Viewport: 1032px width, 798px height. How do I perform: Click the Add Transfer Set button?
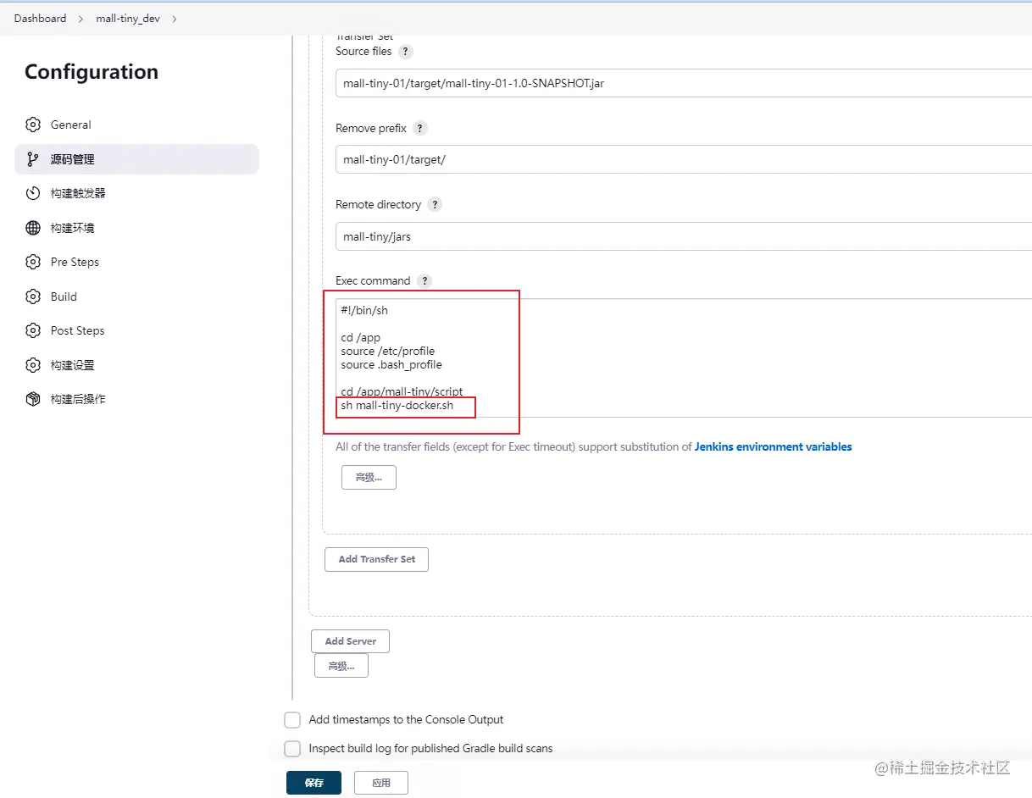click(x=376, y=559)
